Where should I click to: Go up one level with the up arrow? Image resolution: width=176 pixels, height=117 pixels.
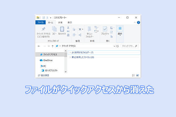[53, 46]
